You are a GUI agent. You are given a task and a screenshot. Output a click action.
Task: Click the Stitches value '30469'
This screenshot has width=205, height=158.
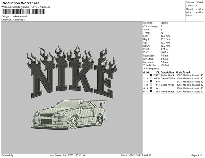pos(200,2)
